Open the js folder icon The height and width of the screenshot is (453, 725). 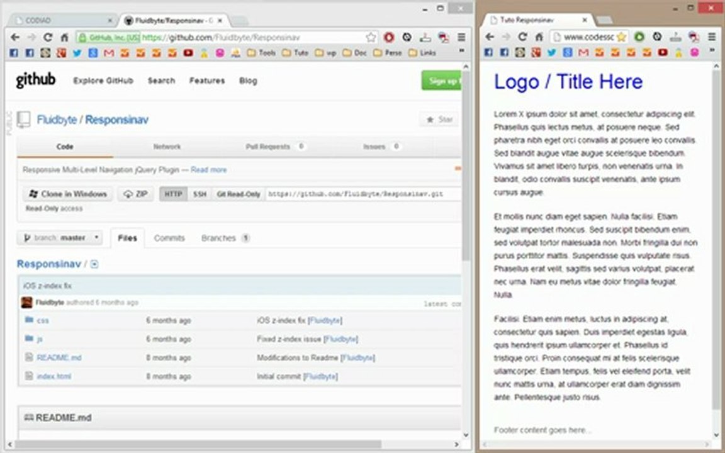coord(29,339)
